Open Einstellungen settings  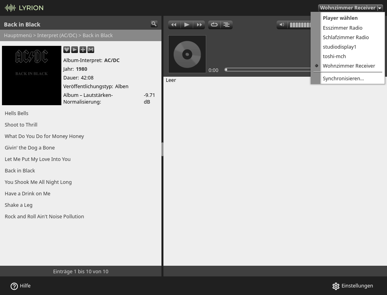click(353, 286)
